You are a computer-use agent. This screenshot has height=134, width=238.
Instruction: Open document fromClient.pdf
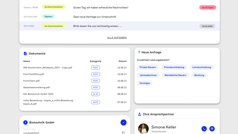(x=31, y=81)
